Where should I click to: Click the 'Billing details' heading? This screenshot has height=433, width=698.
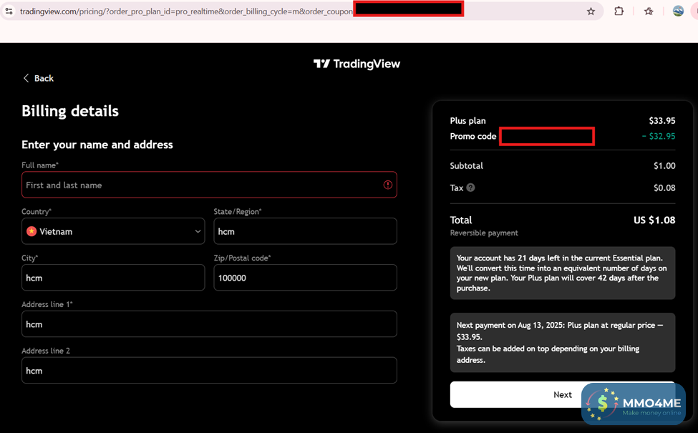70,111
